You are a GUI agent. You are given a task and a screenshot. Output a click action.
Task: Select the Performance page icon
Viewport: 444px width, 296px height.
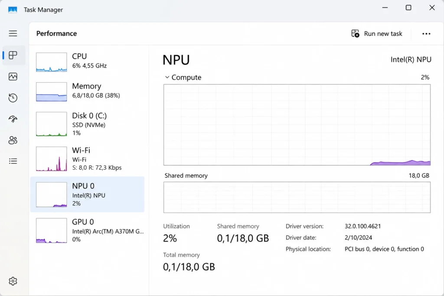pyautogui.click(x=13, y=76)
